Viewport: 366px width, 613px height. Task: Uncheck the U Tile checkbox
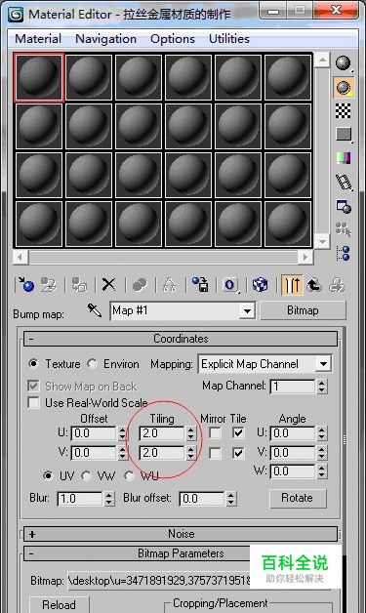238,433
